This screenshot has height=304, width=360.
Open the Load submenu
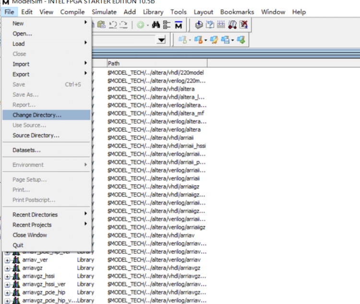click(x=47, y=44)
